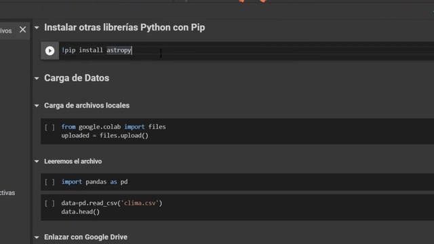Collapse the Instalar otras librerías Python section
Viewport: 434px width, 244px height.
point(37,28)
